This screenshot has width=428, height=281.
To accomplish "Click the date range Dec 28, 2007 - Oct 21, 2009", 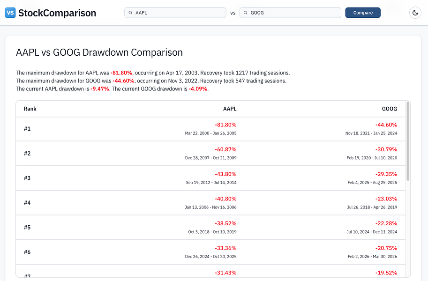I will coord(211,158).
